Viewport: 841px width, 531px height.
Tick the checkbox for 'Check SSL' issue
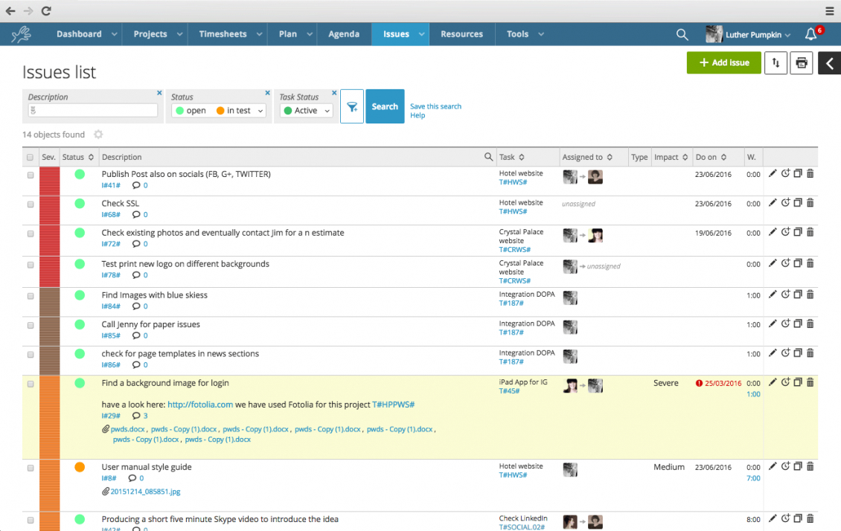pos(31,204)
